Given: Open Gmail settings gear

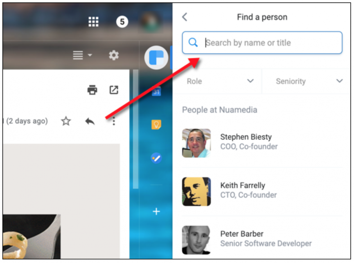Looking at the screenshot, I should (114, 55).
